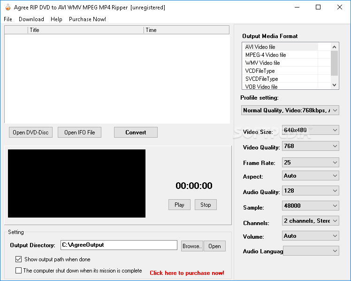Expand the Aspect dropdown
This screenshot has height=281, width=351.
click(335, 176)
